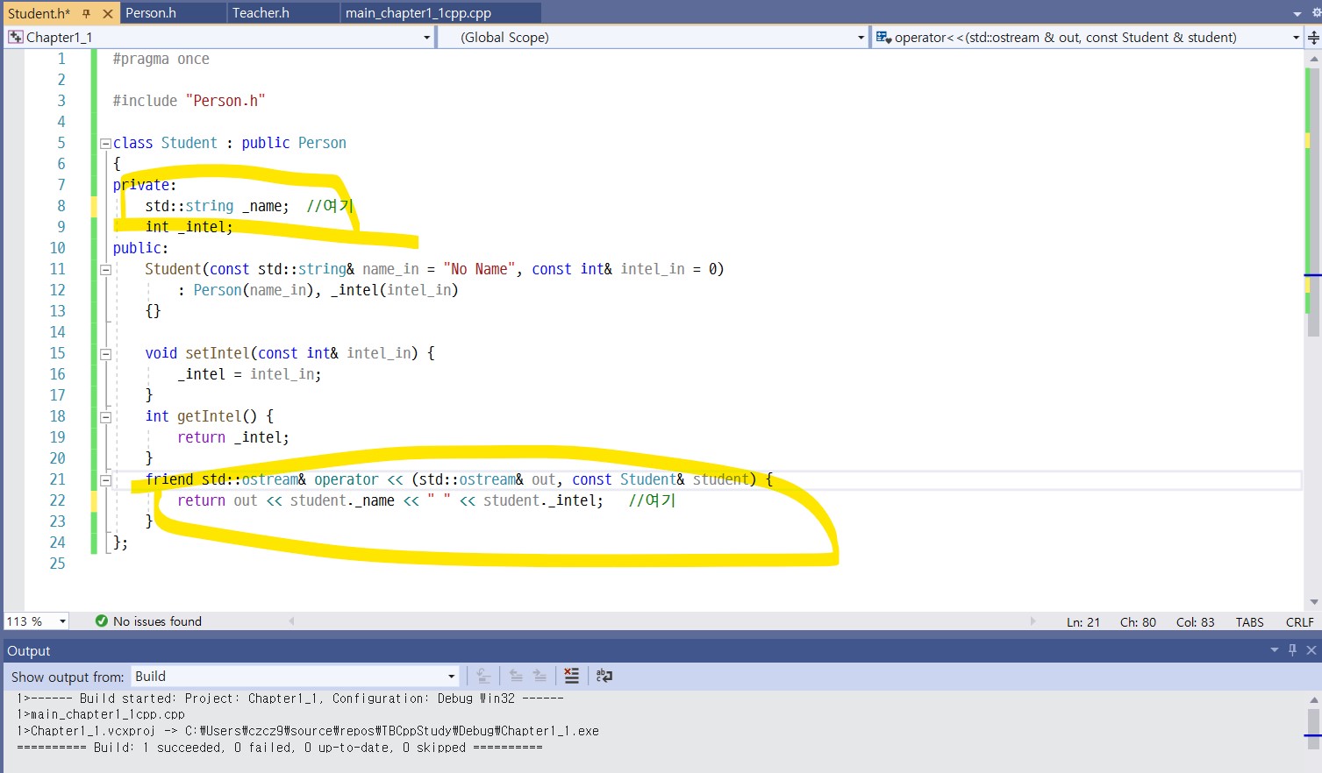
Task: Click the Output panel title
Action: point(29,651)
